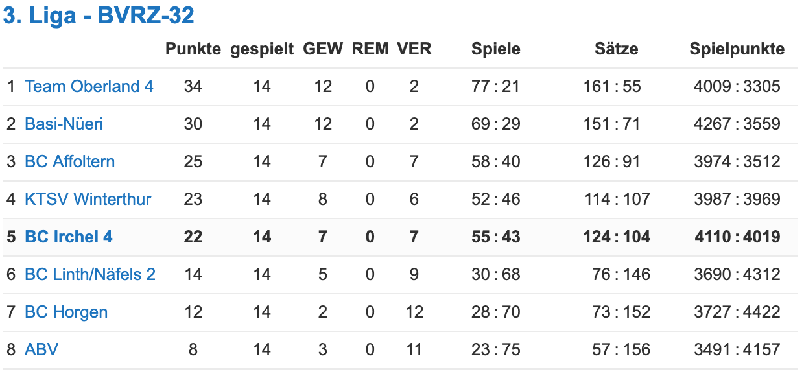Click the Spielpunkte column header
Screen dimensions: 804x376
point(737,49)
